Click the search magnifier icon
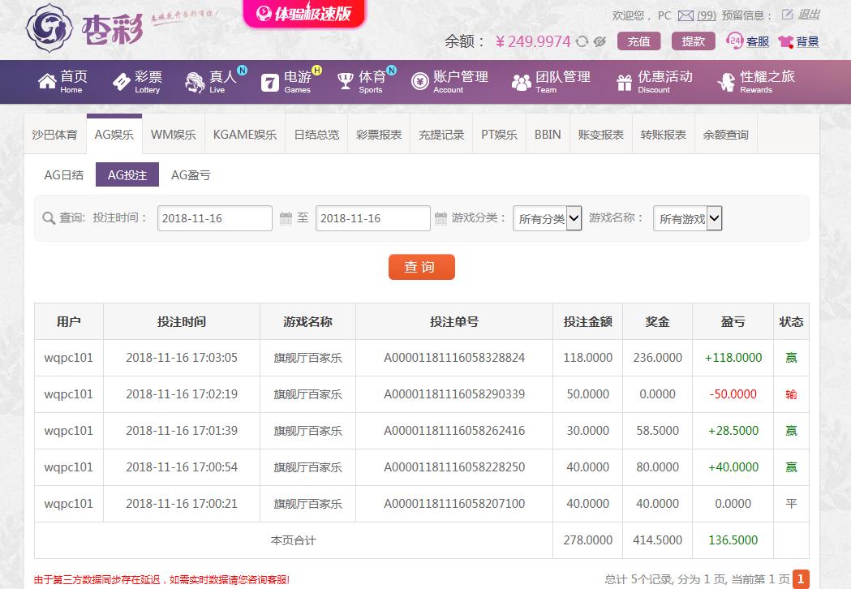Viewport: 851px width, 589px height. [49, 218]
